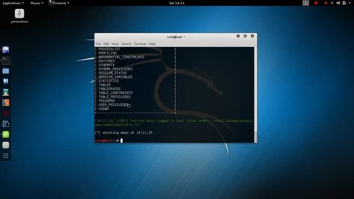354x199 pixels.
Task: Expand the system menu arrow
Action: pos(349,3)
